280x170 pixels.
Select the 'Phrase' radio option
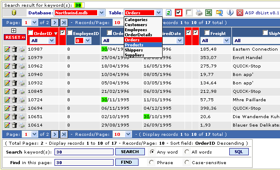tap(151, 162)
